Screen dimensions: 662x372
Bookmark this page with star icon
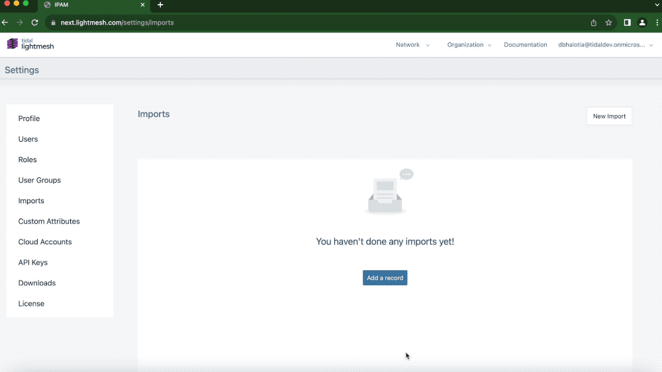(608, 23)
